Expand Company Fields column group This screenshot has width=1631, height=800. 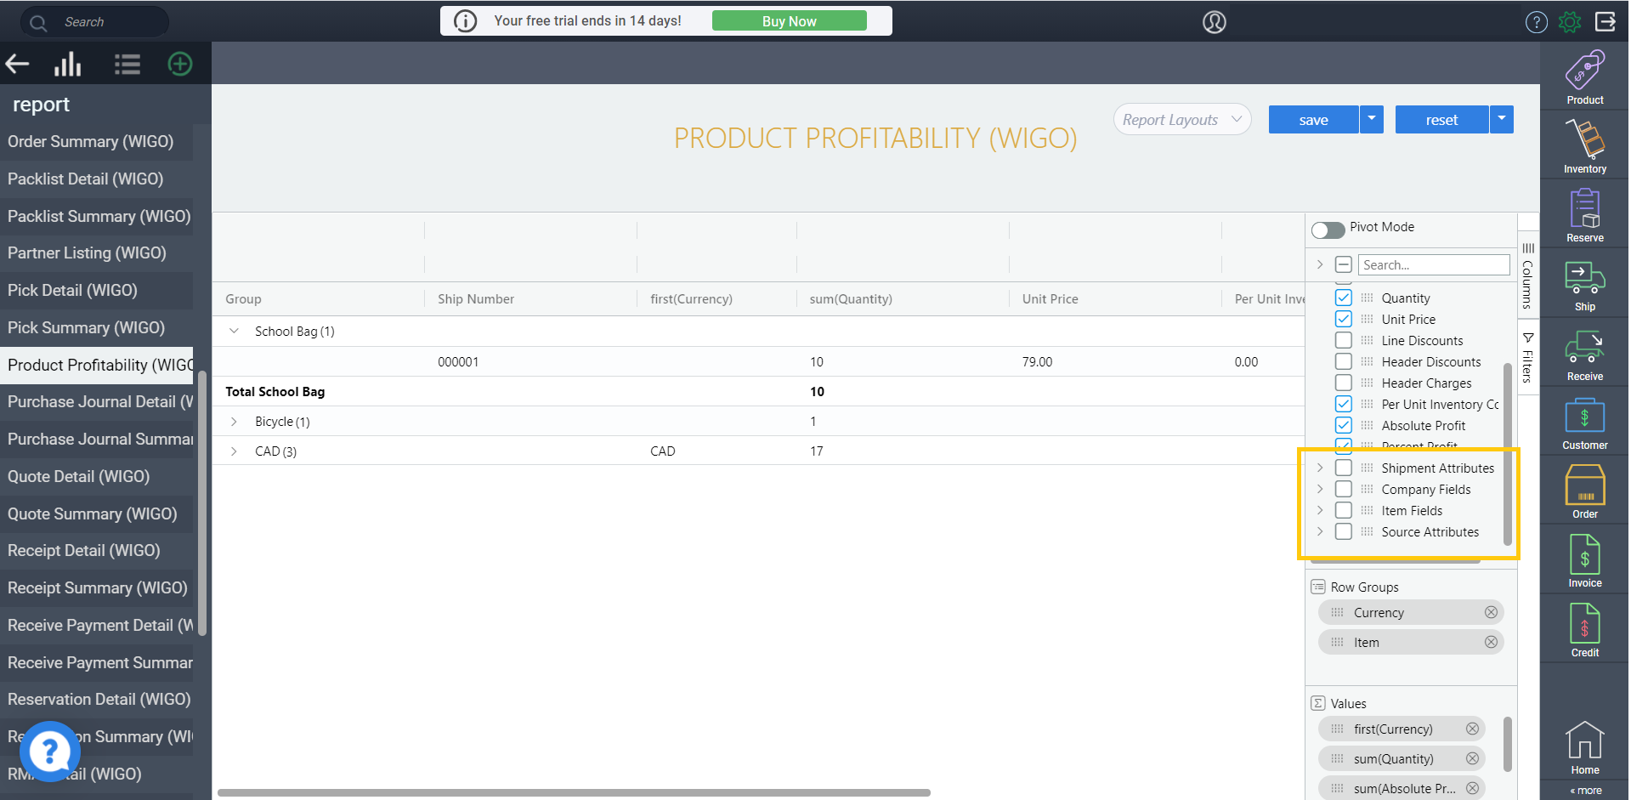pos(1320,489)
